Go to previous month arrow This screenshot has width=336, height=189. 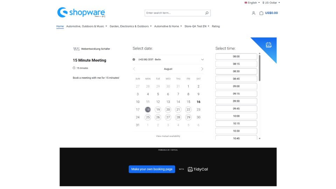point(134,69)
